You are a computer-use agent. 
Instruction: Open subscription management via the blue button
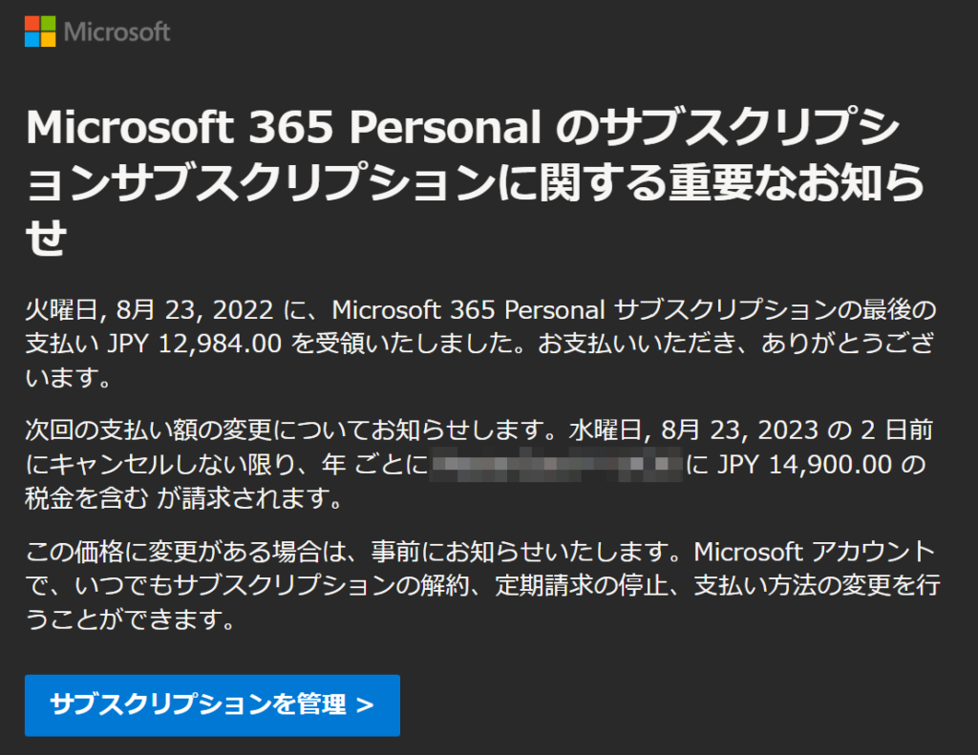pos(212,704)
